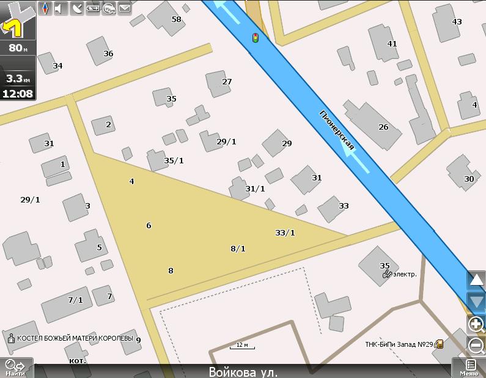Select building label 33/1
486x378 pixels.
coord(285,233)
